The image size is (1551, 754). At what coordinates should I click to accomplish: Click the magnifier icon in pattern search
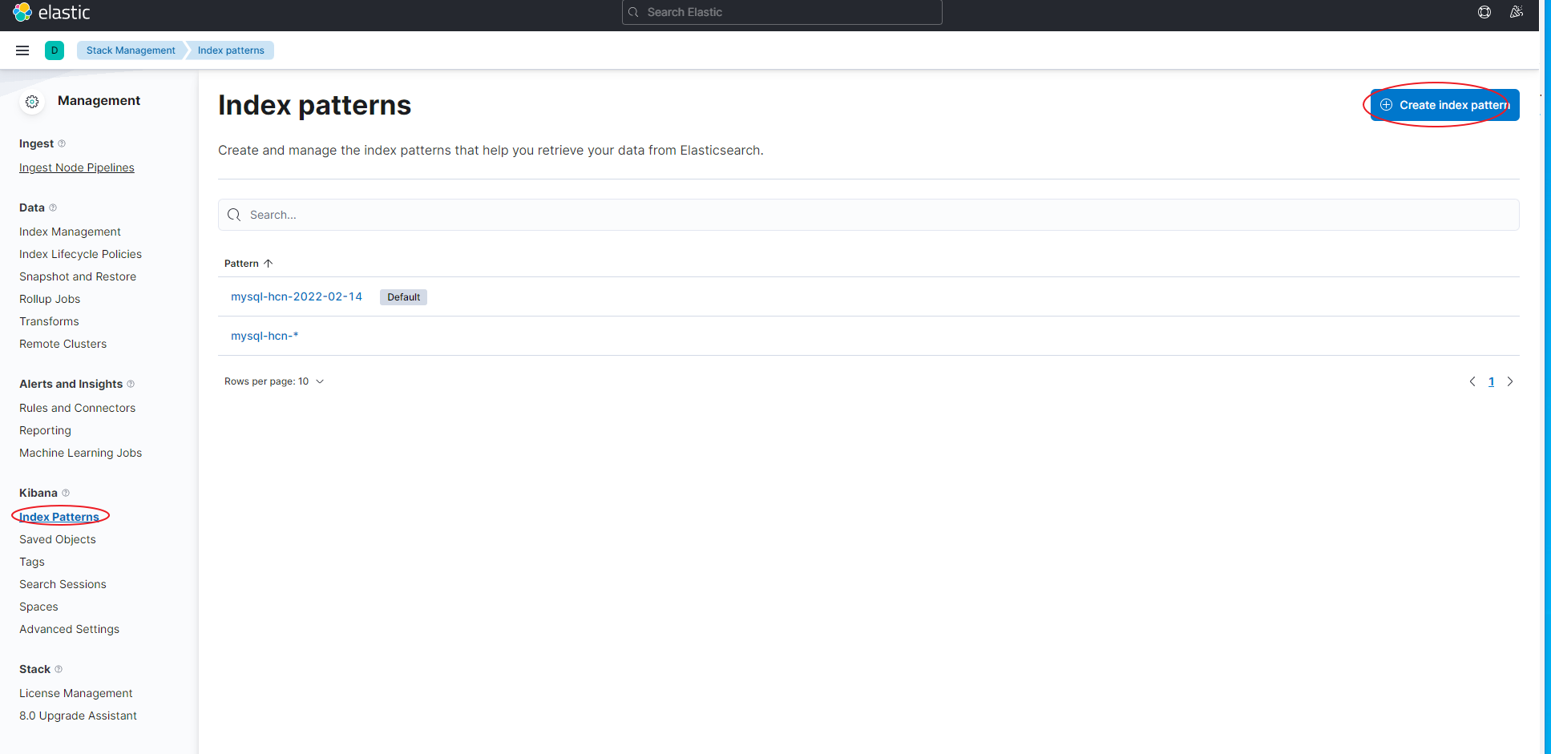click(x=234, y=215)
